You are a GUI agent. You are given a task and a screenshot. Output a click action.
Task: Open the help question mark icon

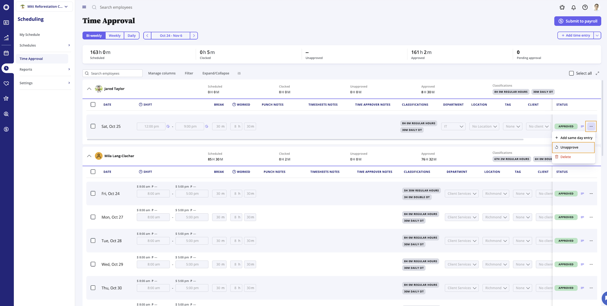pyautogui.click(x=585, y=8)
